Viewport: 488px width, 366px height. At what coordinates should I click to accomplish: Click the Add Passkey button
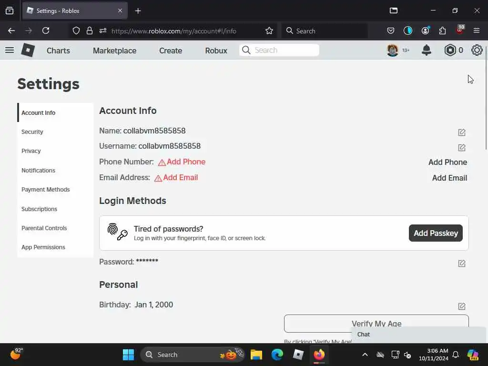[x=436, y=233]
